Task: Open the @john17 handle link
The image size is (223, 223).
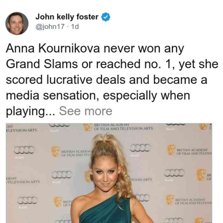Action: tap(50, 26)
